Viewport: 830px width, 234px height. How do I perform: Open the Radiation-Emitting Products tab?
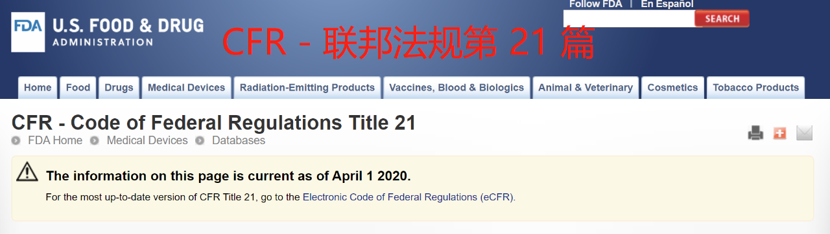(x=307, y=88)
